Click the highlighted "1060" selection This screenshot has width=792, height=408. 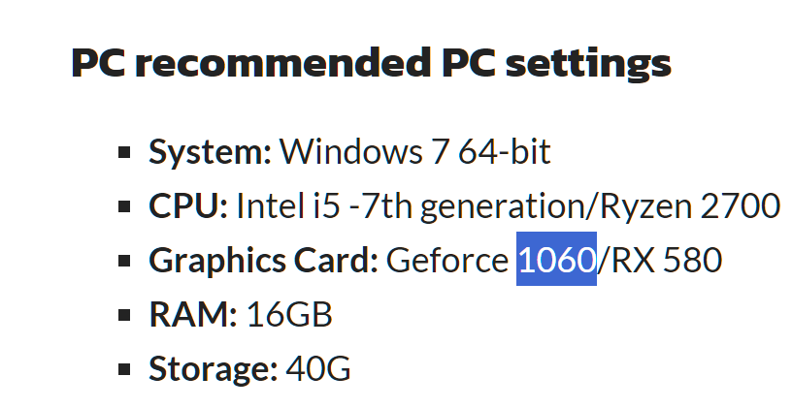pos(556,261)
